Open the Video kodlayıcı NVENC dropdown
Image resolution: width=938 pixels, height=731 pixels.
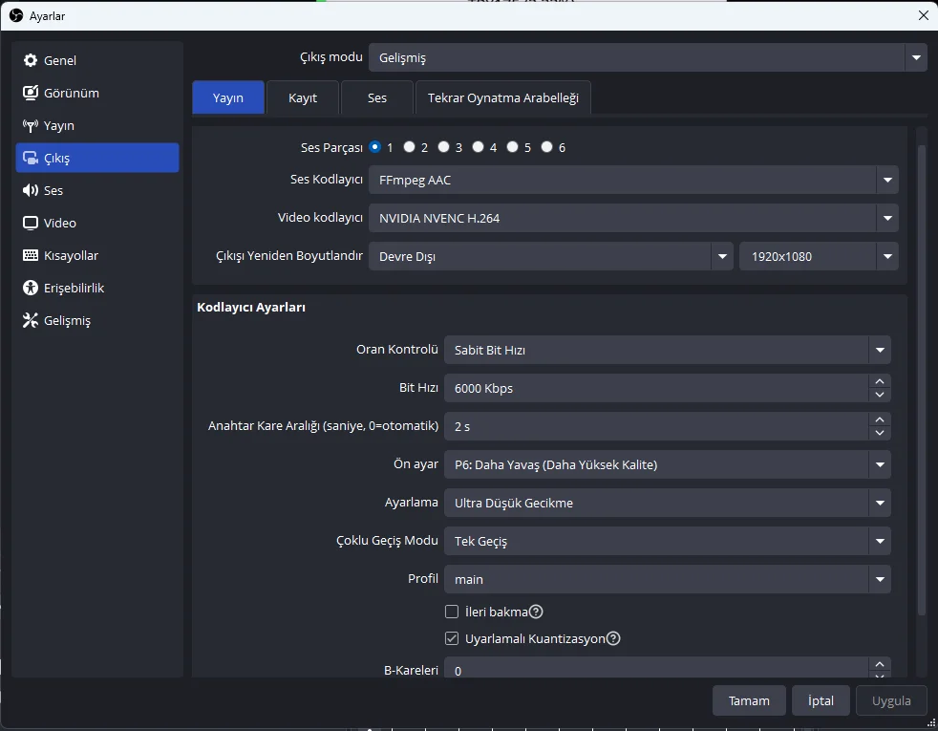point(633,218)
